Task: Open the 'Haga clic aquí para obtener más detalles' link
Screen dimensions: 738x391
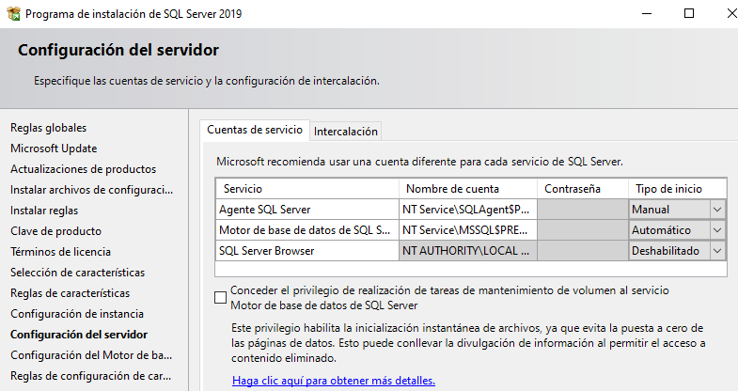Action: (x=334, y=381)
